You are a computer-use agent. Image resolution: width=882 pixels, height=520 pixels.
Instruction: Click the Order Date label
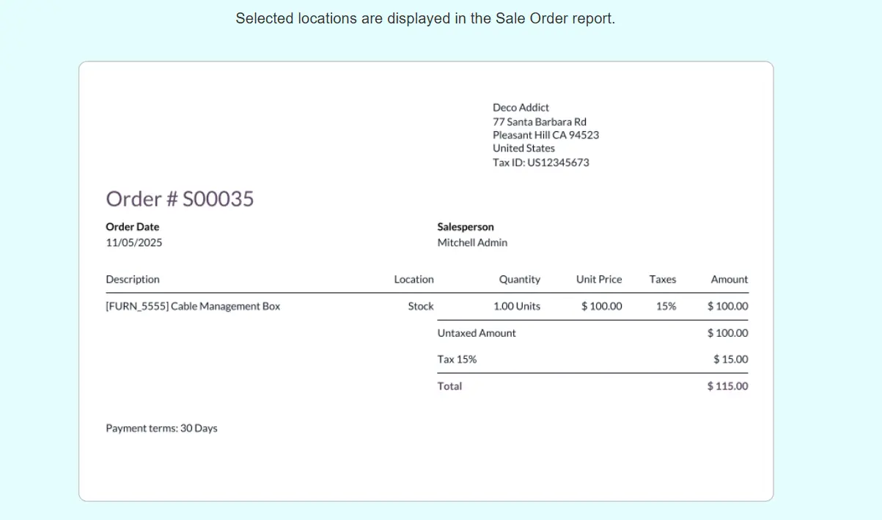tap(132, 227)
